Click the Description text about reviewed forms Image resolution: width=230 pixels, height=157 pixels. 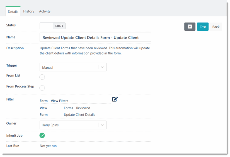[95, 51]
